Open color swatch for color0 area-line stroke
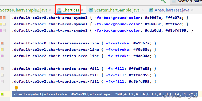Viewport: 202px width, 101px height. pos(2,43)
